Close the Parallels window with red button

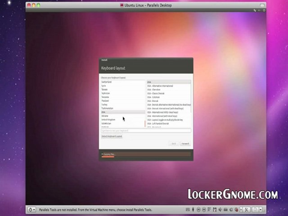(29, 5)
